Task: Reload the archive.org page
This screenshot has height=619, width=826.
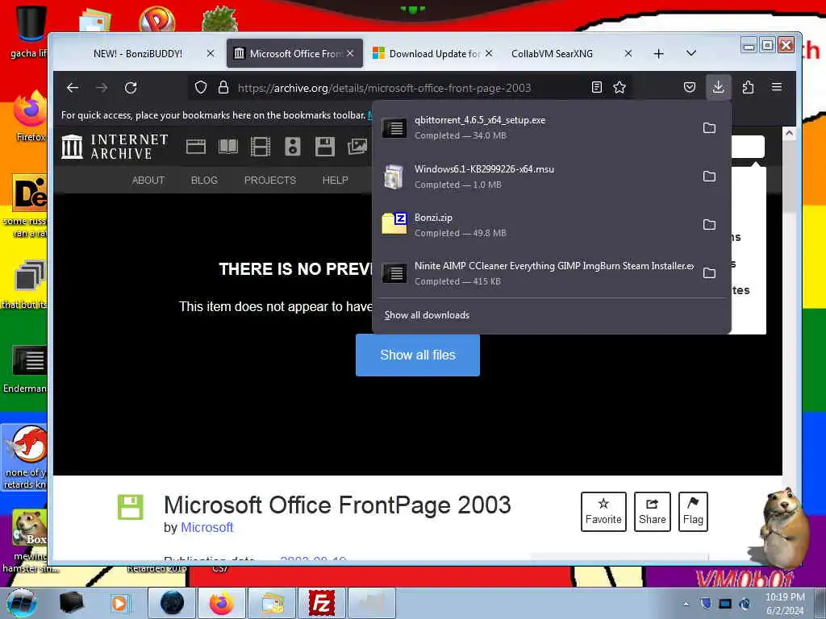Action: click(x=131, y=87)
